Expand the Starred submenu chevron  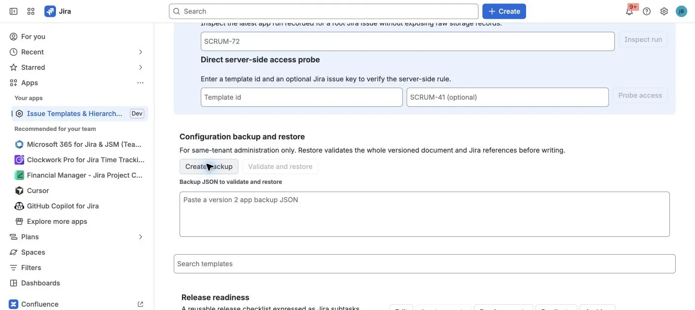coord(140,67)
